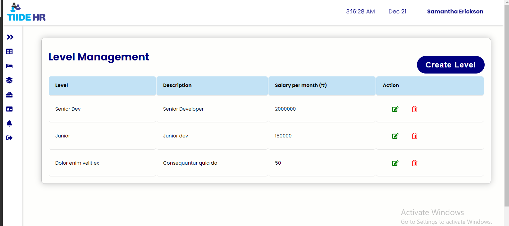Select the Junior dev description cell
509x226 pixels.
coord(212,136)
